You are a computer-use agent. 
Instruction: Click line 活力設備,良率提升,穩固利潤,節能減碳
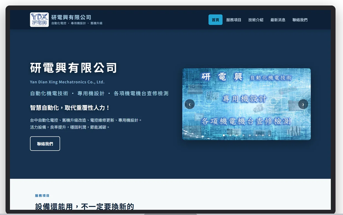tap(70, 127)
